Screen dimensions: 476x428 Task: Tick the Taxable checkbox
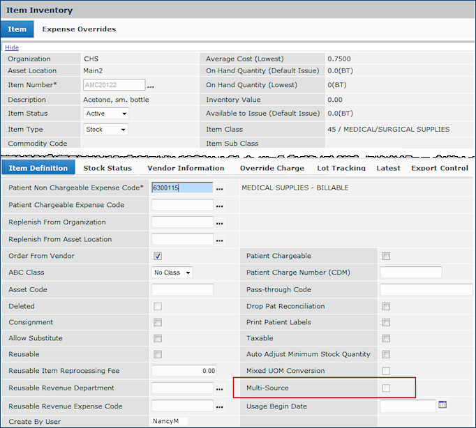386,338
